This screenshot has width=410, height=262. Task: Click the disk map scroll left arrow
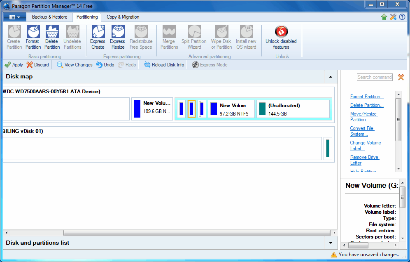click(x=7, y=233)
